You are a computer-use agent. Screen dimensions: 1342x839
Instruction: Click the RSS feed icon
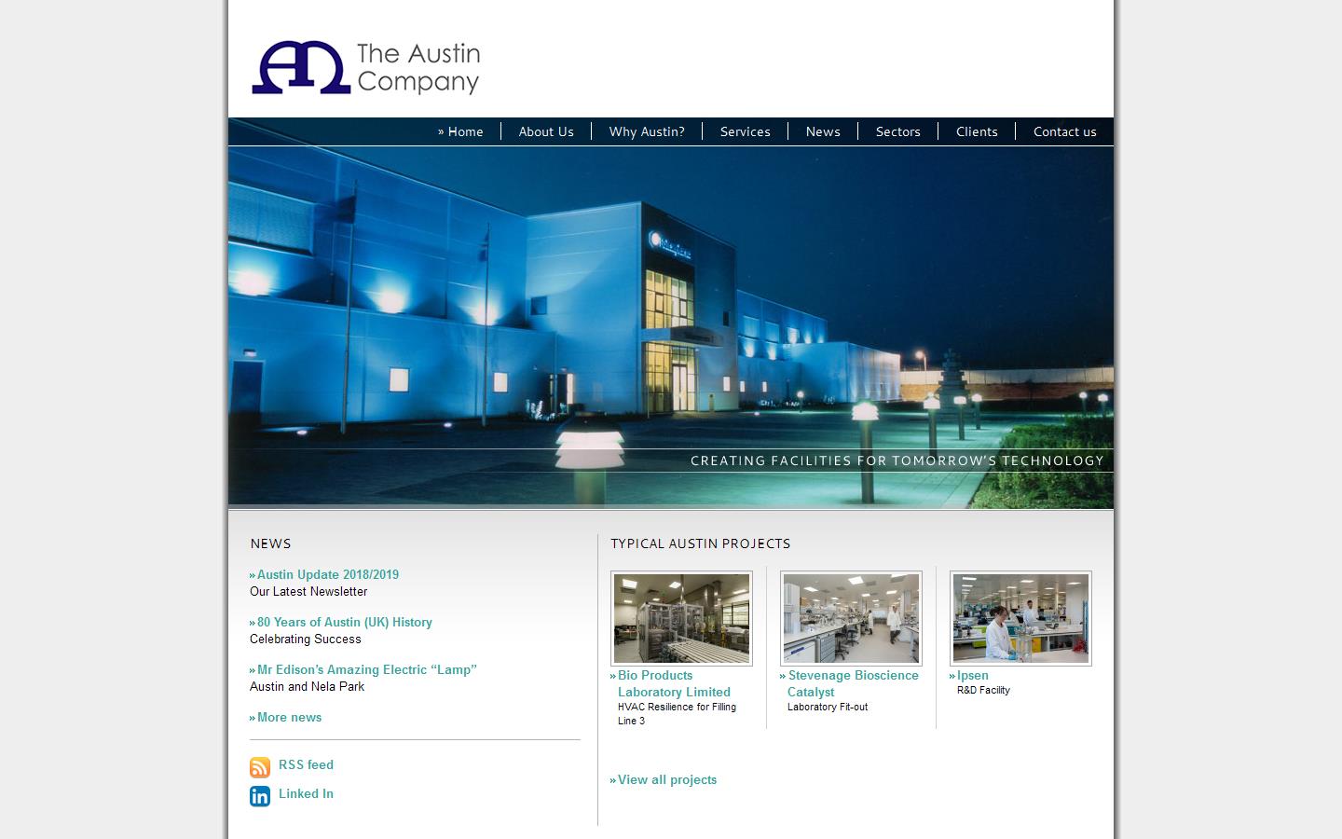pyautogui.click(x=260, y=766)
